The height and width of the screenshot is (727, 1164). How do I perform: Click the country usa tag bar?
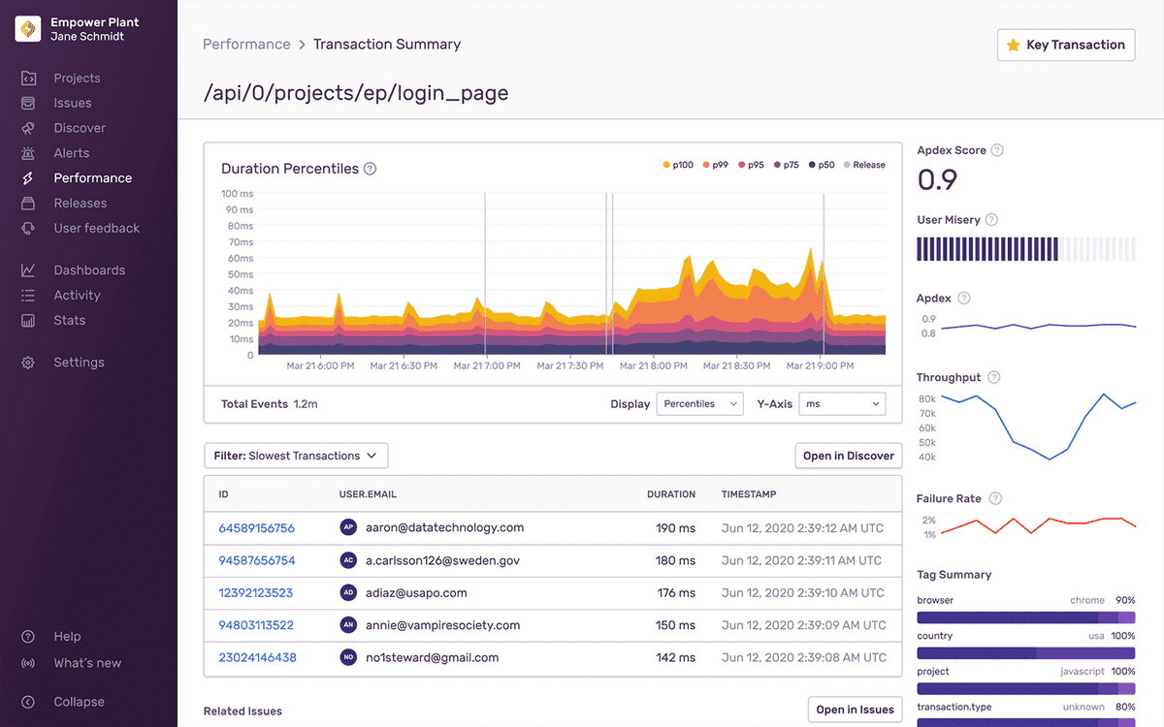click(1026, 653)
